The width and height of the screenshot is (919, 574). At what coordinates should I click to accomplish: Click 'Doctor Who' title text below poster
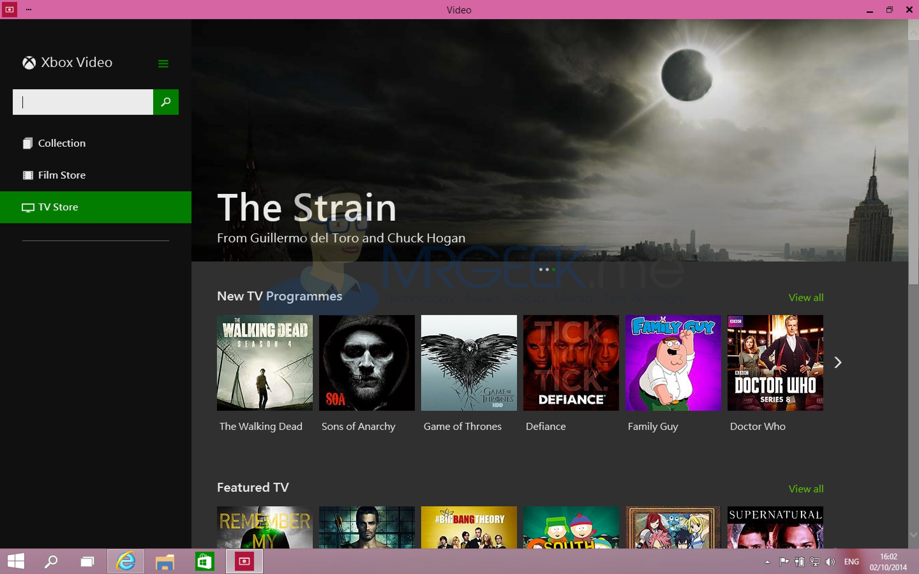coord(758,427)
